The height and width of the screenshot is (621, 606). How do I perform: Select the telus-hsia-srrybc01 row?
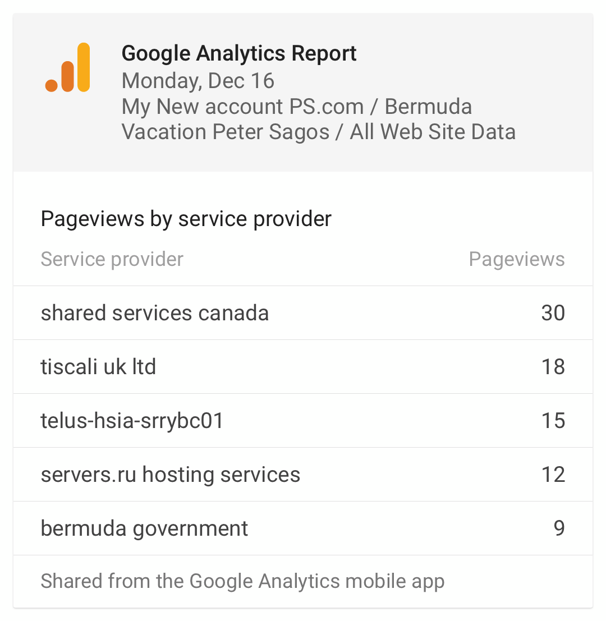(x=303, y=421)
